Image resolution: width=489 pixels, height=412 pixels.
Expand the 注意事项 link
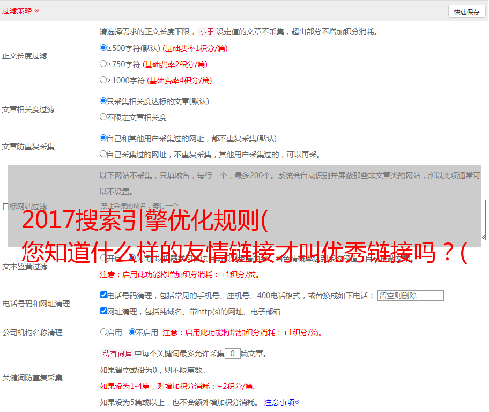point(281,402)
